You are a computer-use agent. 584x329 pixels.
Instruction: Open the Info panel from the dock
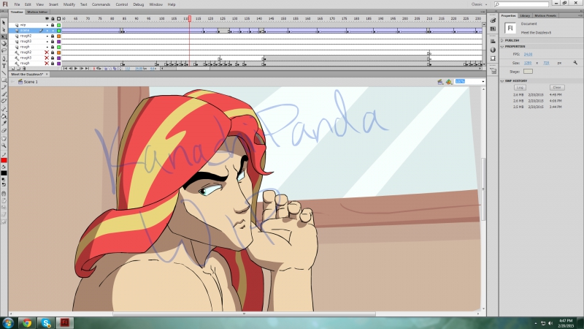[x=493, y=50]
